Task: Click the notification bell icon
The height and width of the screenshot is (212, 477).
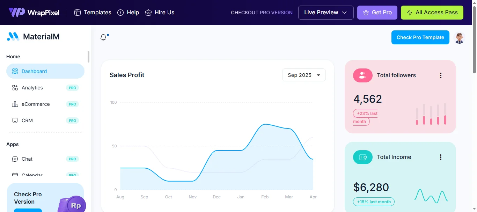Action: pos(104,37)
